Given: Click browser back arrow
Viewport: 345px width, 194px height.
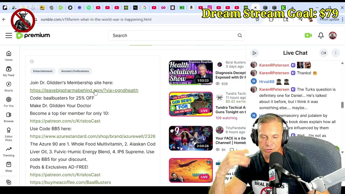Looking at the screenshot, I should click(4, 19).
